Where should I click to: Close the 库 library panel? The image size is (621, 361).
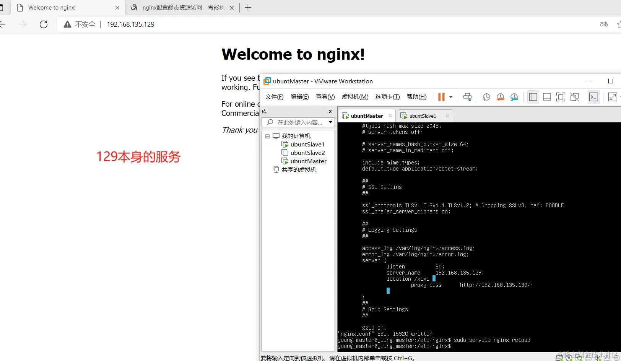pyautogui.click(x=330, y=112)
